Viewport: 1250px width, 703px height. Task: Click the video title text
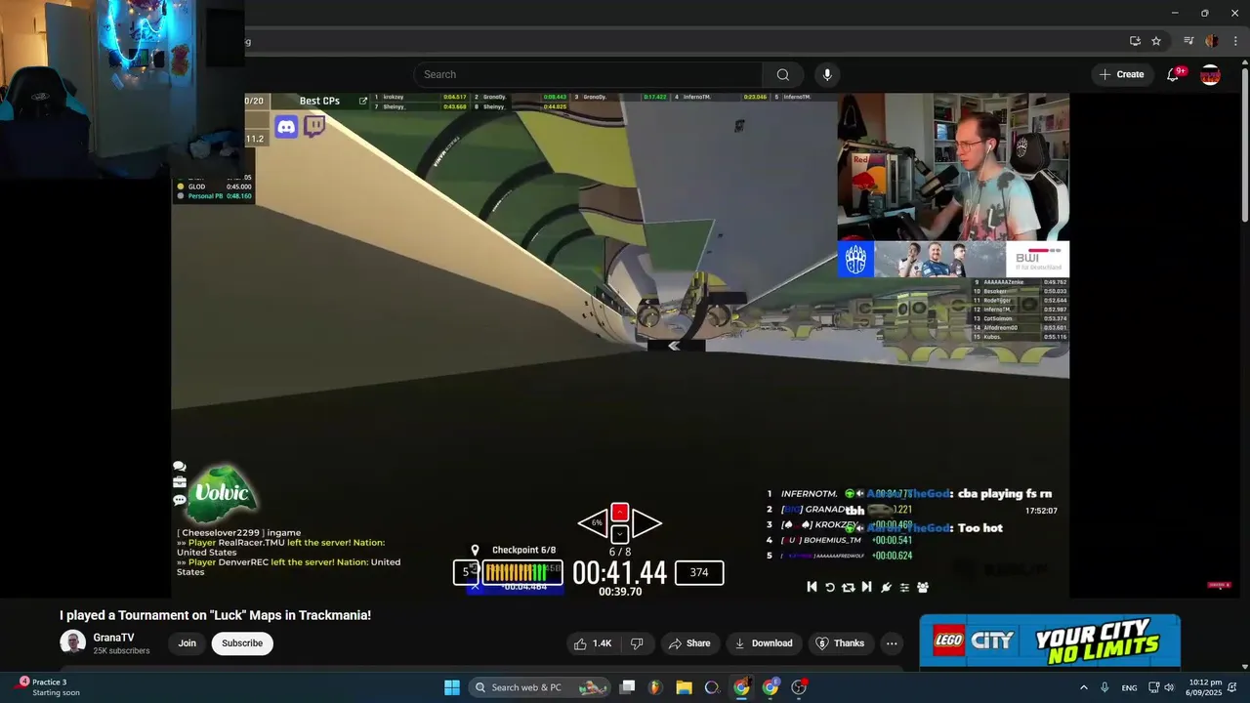point(215,615)
